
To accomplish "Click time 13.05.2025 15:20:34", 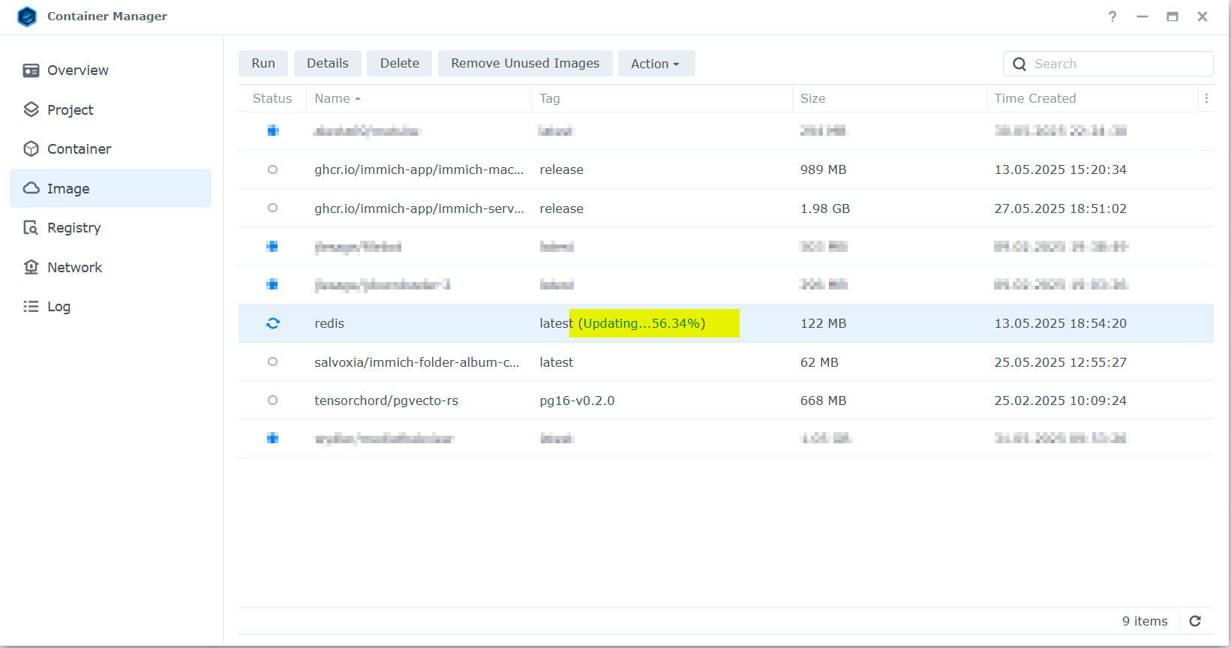I will [1061, 169].
